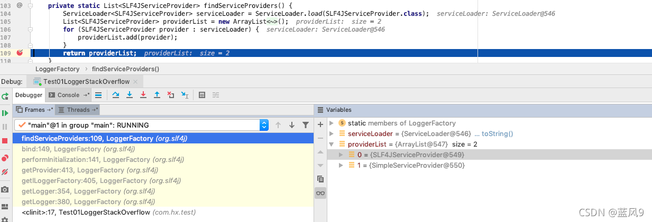
Task: Select getProvider:413 frame
Action: point(163,170)
